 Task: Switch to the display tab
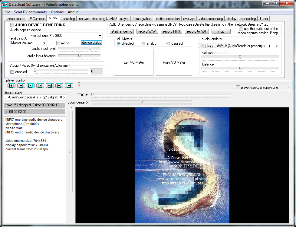pos(231,19)
